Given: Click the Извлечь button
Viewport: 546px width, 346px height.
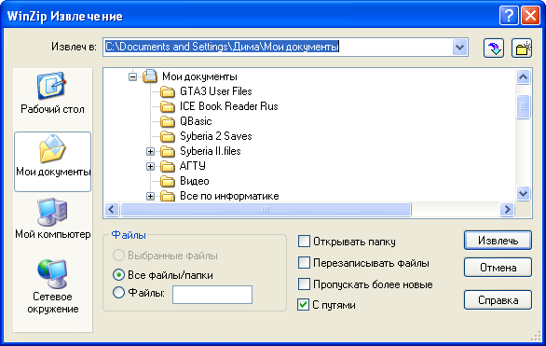Looking at the screenshot, I should (x=498, y=241).
